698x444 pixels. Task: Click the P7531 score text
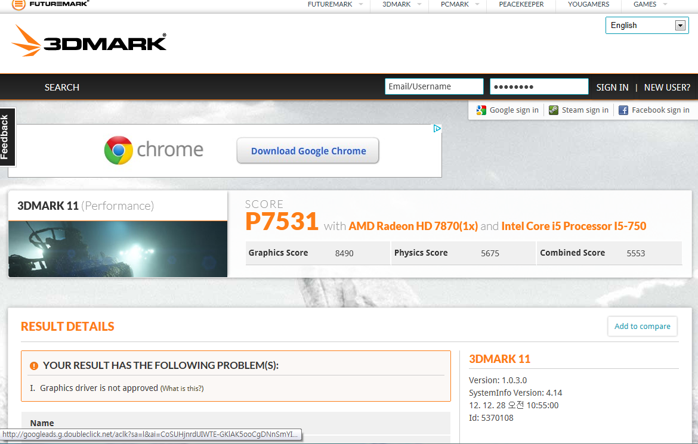point(282,221)
